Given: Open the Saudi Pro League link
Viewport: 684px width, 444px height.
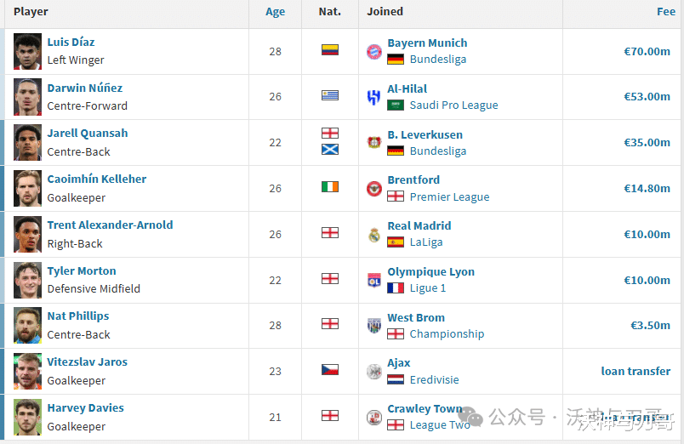Looking at the screenshot, I should pos(453,105).
